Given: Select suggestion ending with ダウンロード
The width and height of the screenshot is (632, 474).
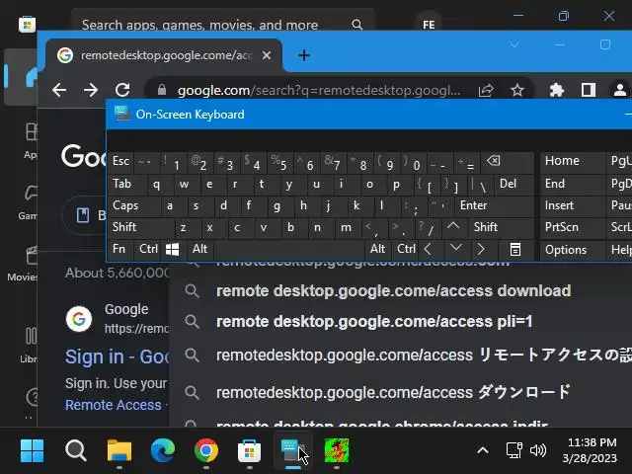Looking at the screenshot, I should pyautogui.click(x=400, y=392).
